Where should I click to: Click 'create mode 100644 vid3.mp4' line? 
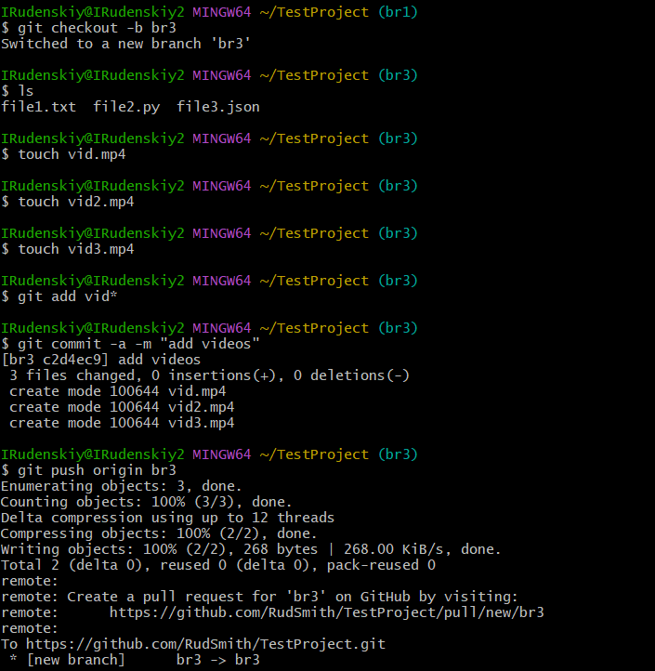[x=122, y=423]
